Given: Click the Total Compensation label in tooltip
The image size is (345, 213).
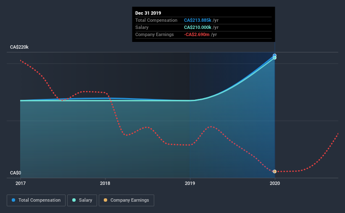Looking at the screenshot, I should (156, 20).
